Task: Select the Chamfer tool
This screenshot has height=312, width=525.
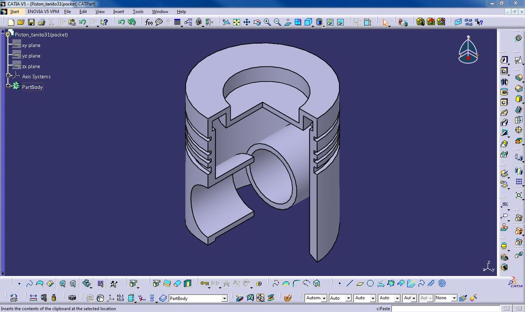Action: (518, 88)
